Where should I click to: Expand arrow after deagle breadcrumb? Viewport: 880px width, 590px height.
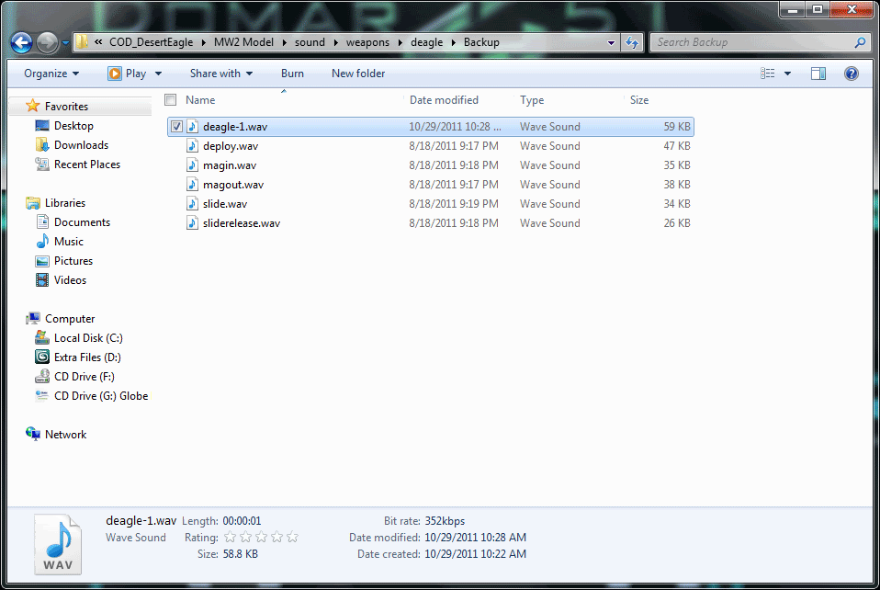(454, 42)
